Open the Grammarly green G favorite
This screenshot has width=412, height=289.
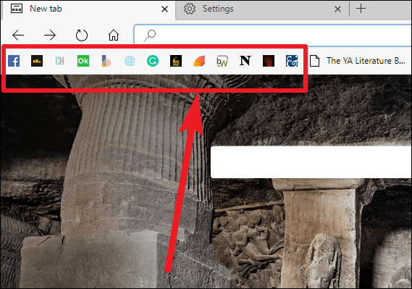[153, 61]
